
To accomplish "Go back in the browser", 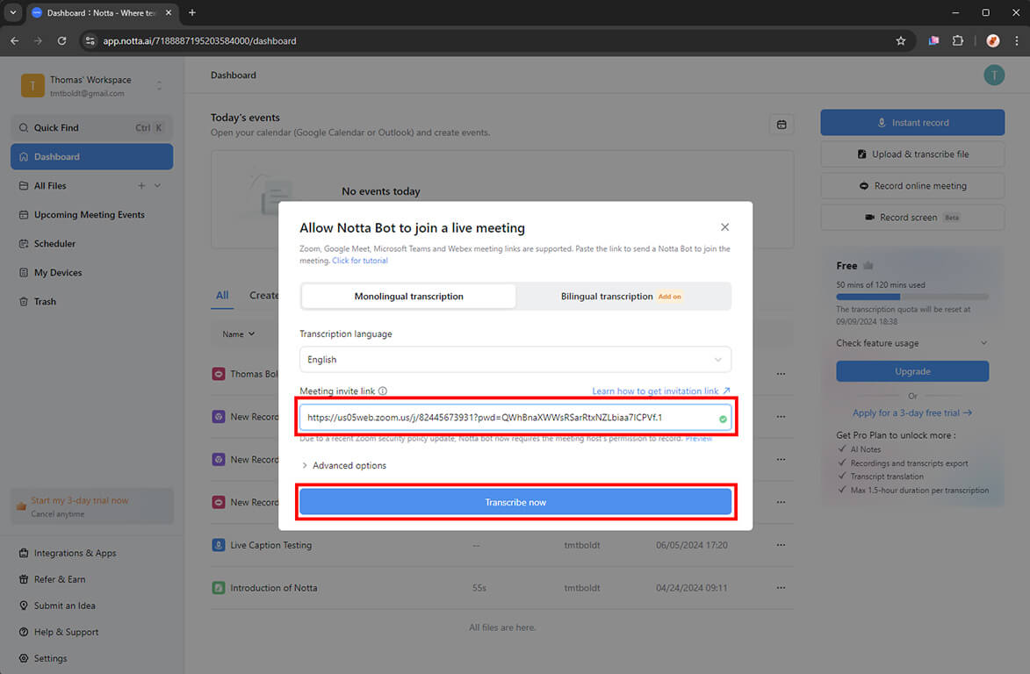I will [14, 40].
